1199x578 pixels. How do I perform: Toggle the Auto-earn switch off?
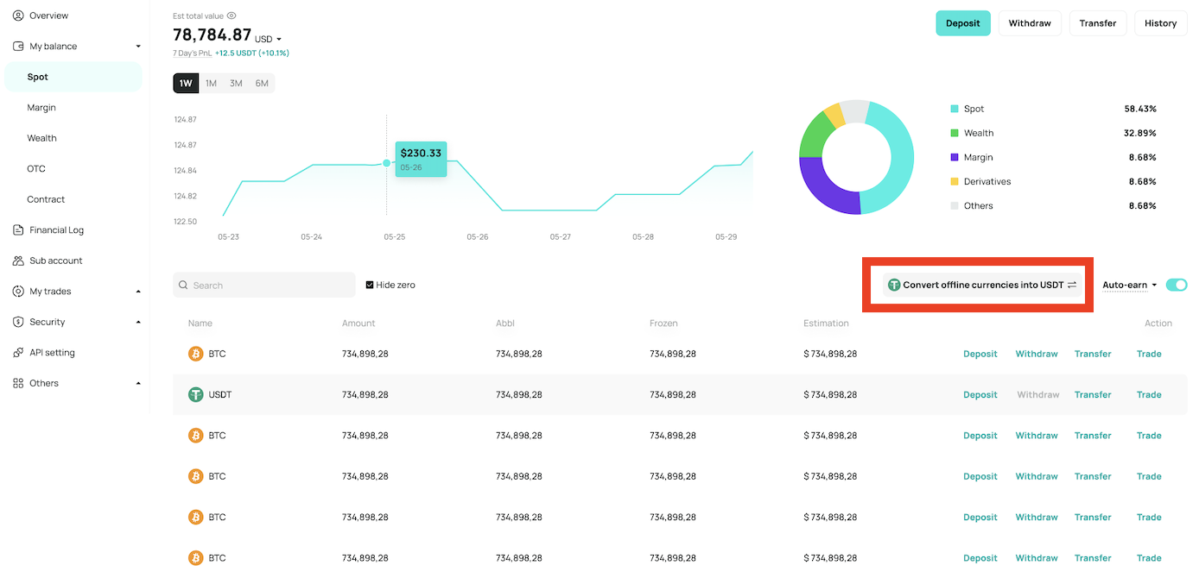(x=1177, y=284)
